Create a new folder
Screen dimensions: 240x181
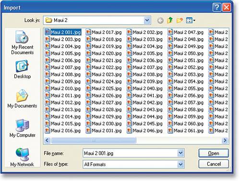180,21
